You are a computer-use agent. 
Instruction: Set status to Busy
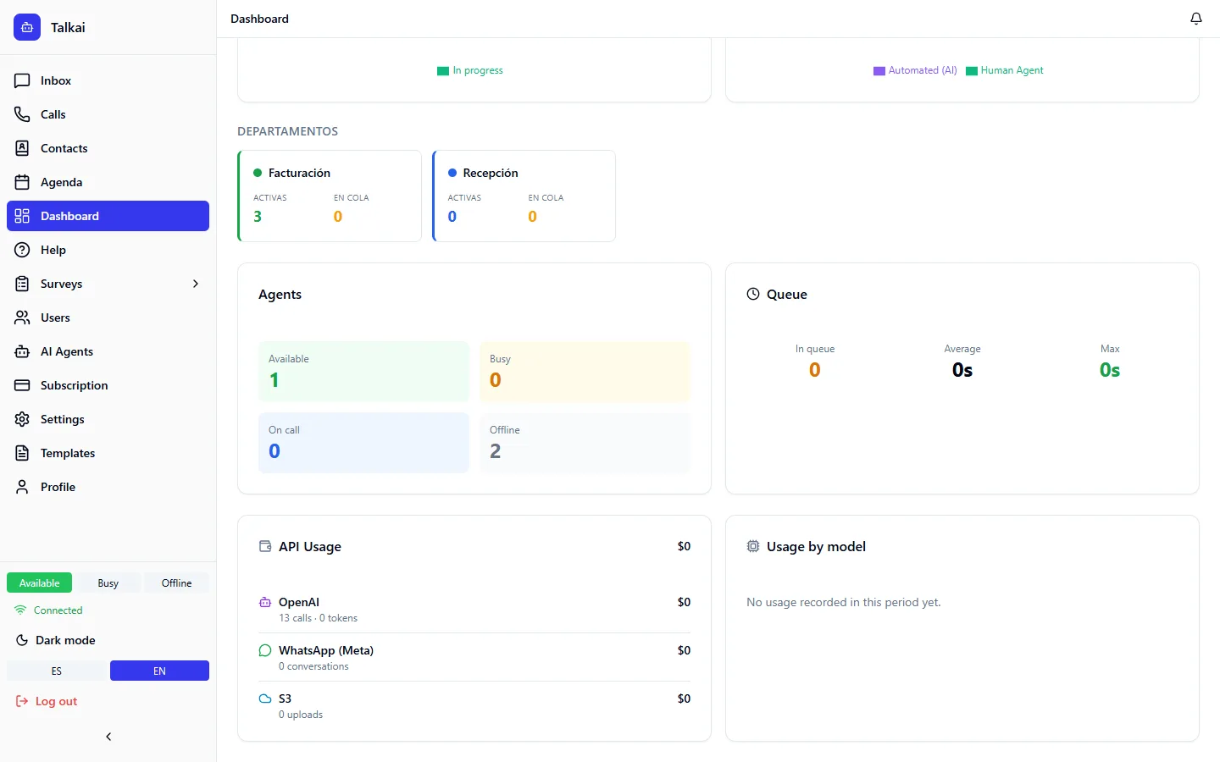108,583
